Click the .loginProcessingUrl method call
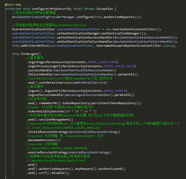Screen dimensions: 186x179 (x=44, y=66)
